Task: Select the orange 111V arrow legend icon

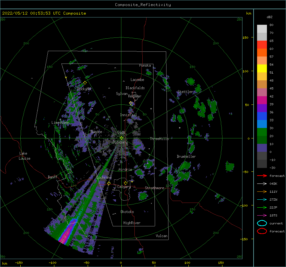Action: coord(262,191)
